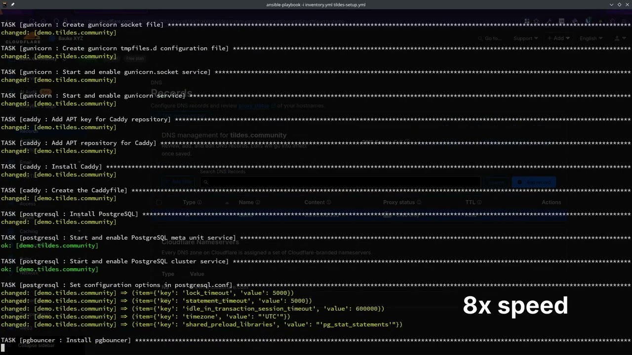This screenshot has height=355, width=632.
Task: Open the English language dropdown on Cloudflare
Action: click(591, 38)
